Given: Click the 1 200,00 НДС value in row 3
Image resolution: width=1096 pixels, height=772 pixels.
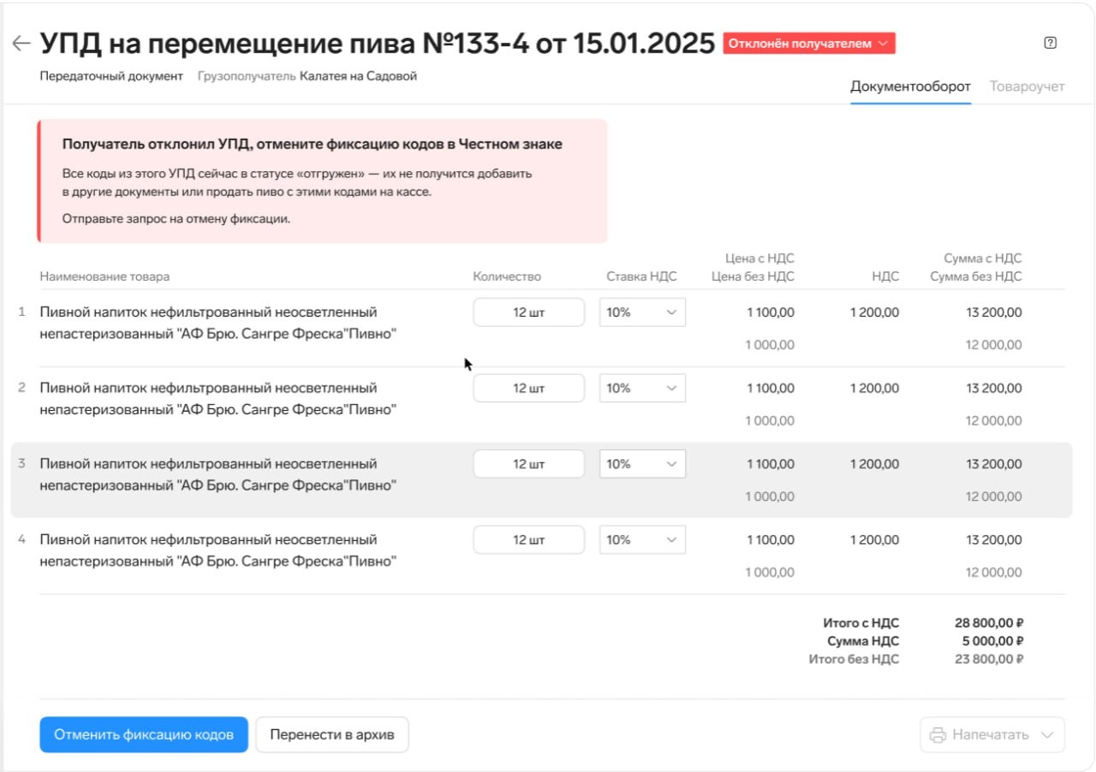Looking at the screenshot, I should click(874, 464).
